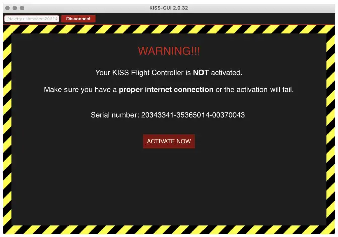The width and height of the screenshot is (338, 237).
Task: Click the ACTIVATE NOW button
Action: 169,141
